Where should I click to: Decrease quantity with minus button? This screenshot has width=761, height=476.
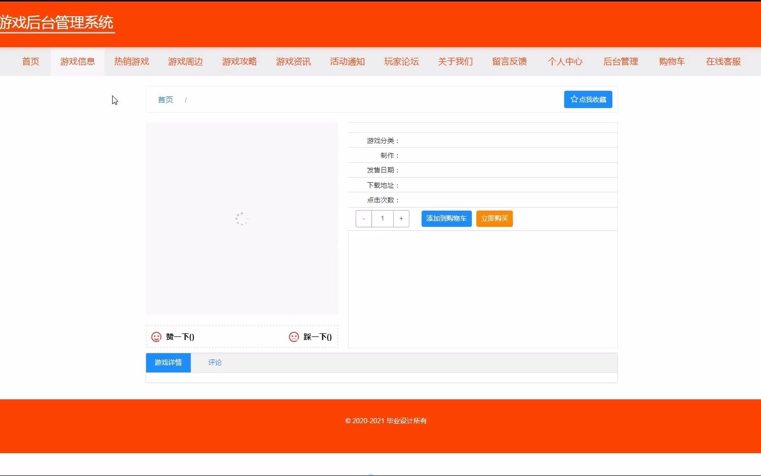(x=364, y=219)
